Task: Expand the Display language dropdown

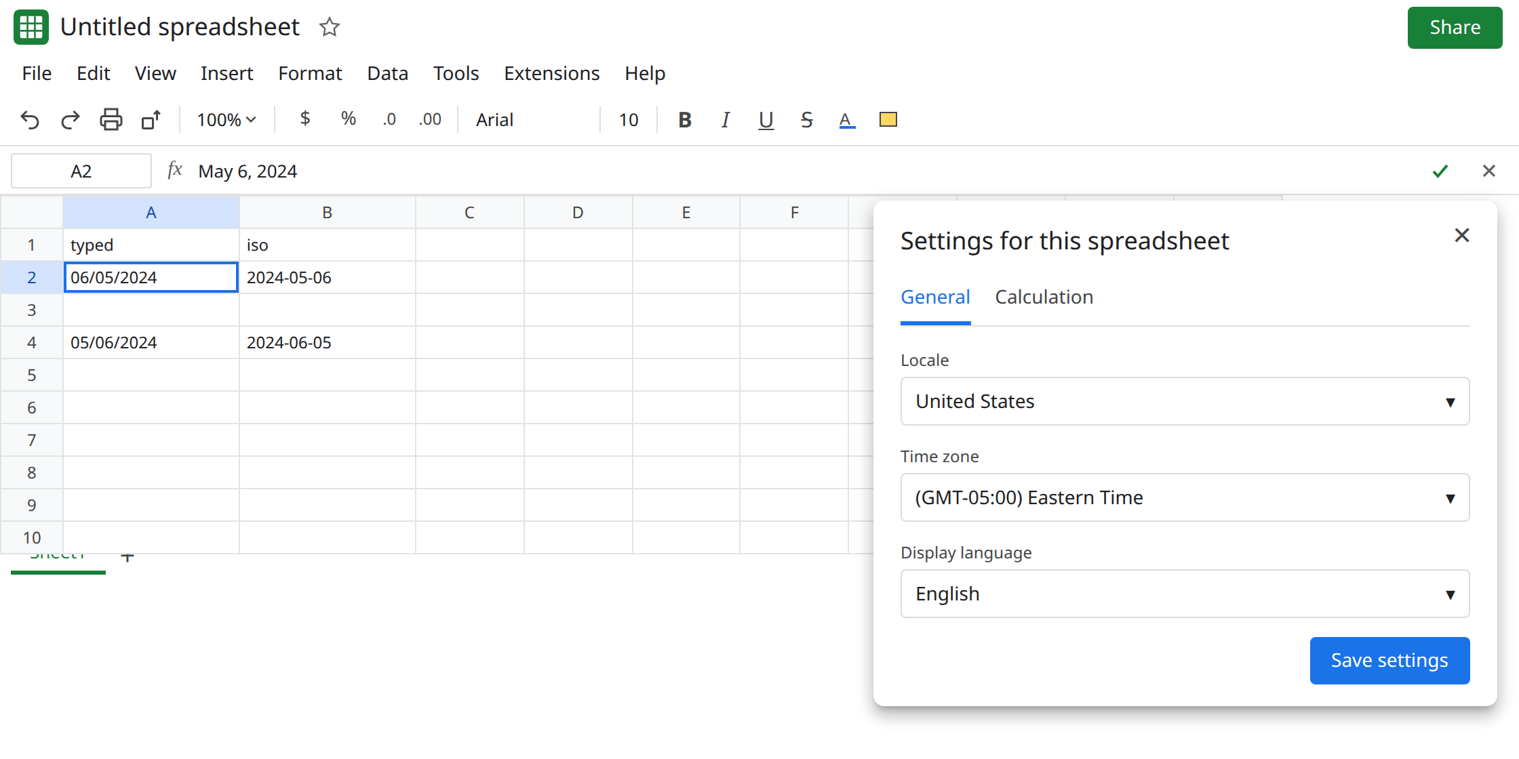Action: point(1185,594)
